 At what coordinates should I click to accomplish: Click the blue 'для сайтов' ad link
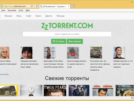coord(4,74)
